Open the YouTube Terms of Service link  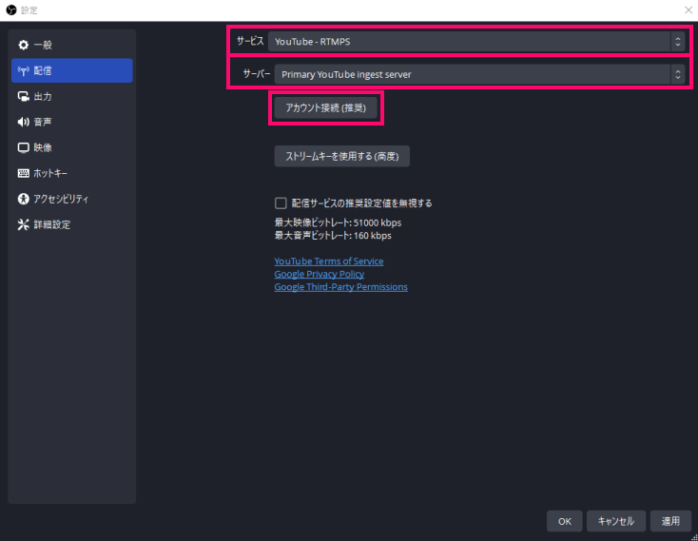[328, 261]
